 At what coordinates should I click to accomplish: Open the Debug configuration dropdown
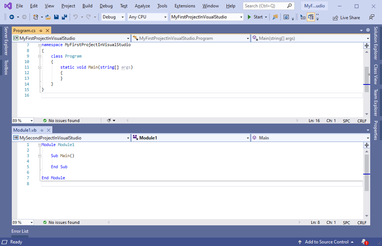[113, 17]
